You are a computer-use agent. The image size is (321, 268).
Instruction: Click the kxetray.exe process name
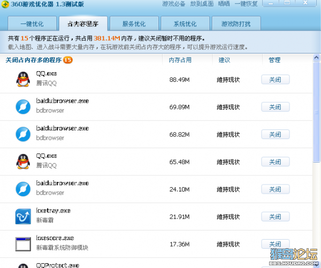tap(53, 210)
